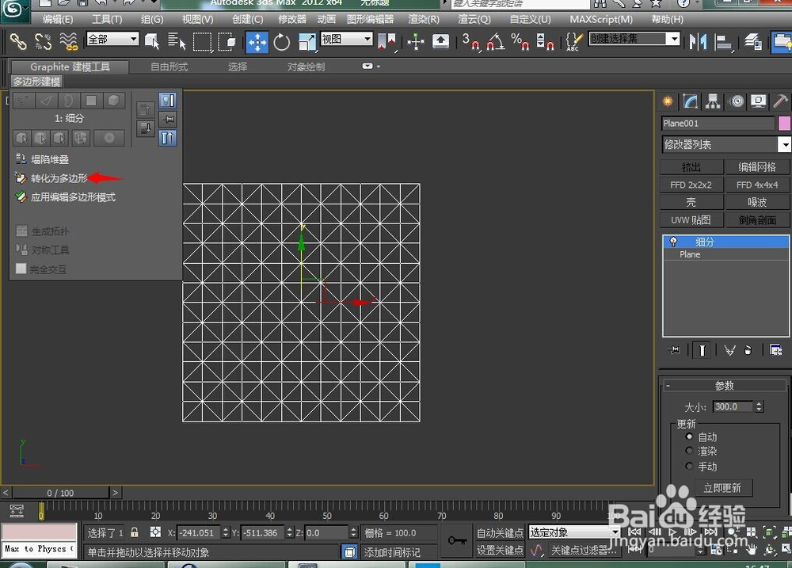
Task: Open the Create command panel tab
Action: point(668,101)
